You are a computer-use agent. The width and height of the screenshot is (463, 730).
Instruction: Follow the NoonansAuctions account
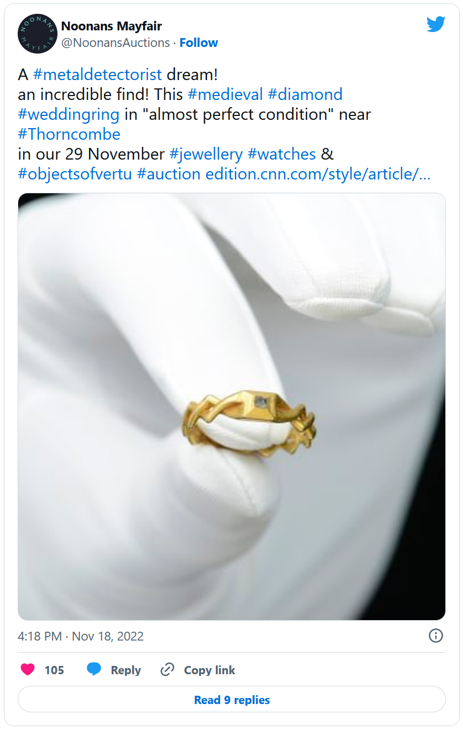(x=199, y=43)
